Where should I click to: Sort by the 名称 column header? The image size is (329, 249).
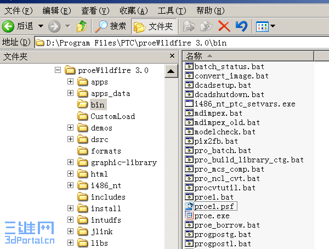pyautogui.click(x=248, y=56)
